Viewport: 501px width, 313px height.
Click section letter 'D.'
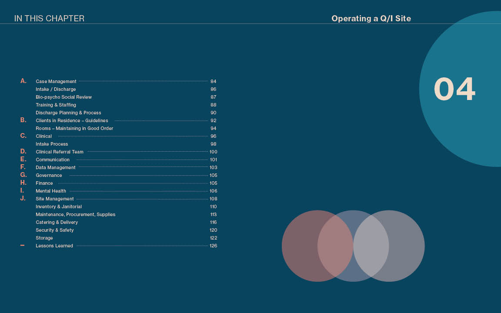[23, 151]
